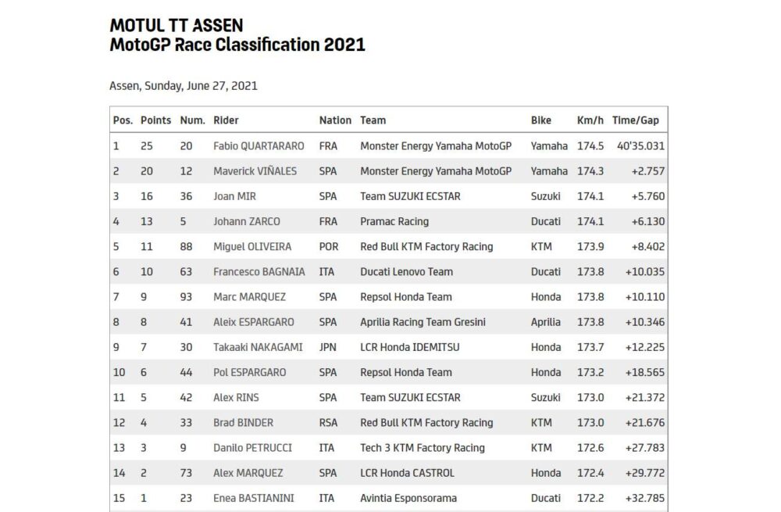This screenshot has width=781, height=512.
Task: Select rider Maverick VIÑALES
Action: click(x=255, y=171)
